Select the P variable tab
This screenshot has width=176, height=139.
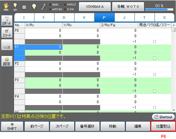104,18
